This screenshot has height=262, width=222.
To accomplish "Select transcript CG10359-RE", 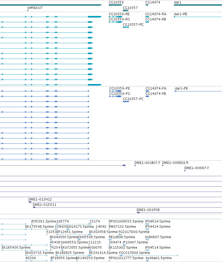I will (x=119, y=14).
